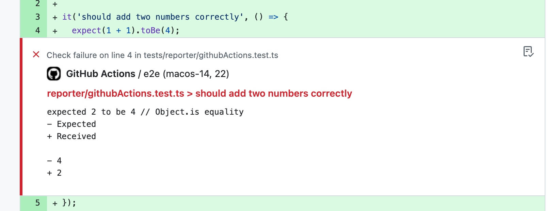Click the expect(1 + 1).toBe(4) code line

125,30
